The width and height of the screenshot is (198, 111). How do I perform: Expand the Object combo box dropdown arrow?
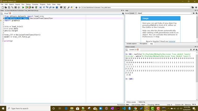[x=192, y=13]
